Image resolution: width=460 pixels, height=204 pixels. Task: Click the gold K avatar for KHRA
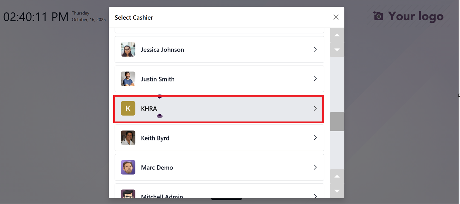[128, 108]
